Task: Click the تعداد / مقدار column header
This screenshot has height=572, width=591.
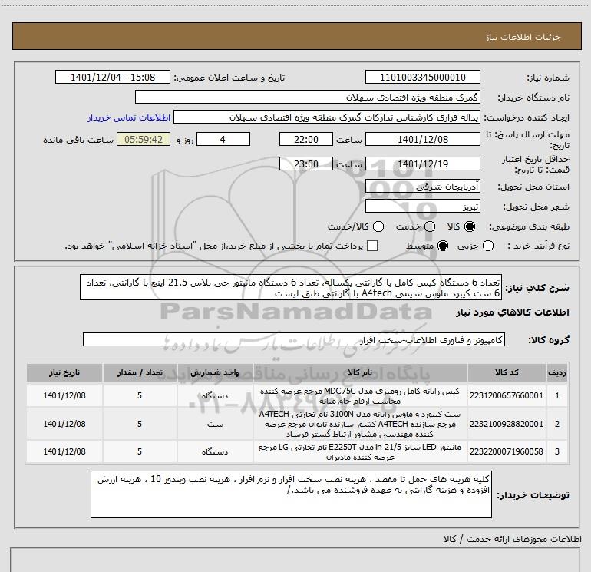Action: [140, 373]
